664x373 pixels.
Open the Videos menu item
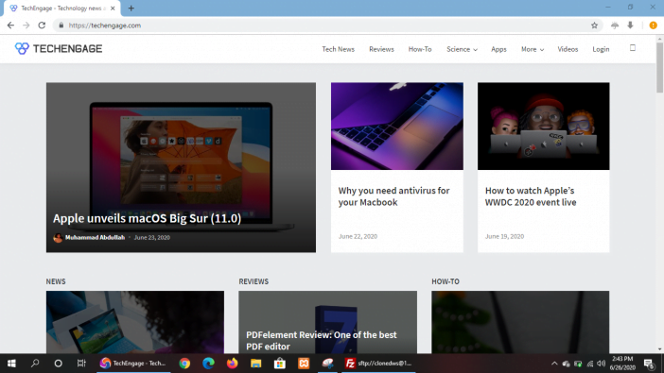tap(568, 49)
